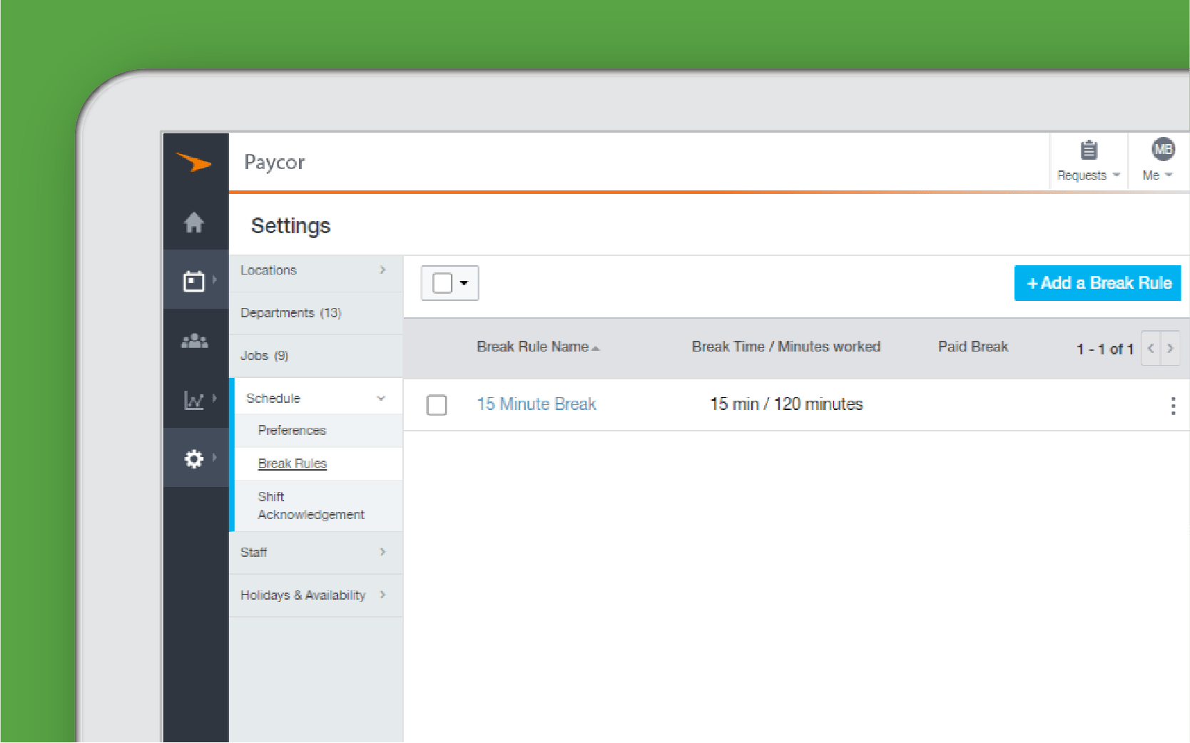Screen dimensions: 1190x743
Task: Open the Requests clipboard icon
Action: pyautogui.click(x=1089, y=150)
